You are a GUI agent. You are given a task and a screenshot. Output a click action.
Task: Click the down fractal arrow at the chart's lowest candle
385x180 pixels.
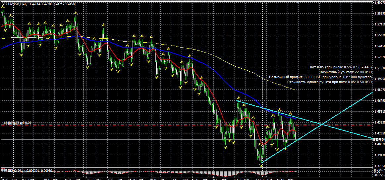pyautogui.click(x=261, y=165)
